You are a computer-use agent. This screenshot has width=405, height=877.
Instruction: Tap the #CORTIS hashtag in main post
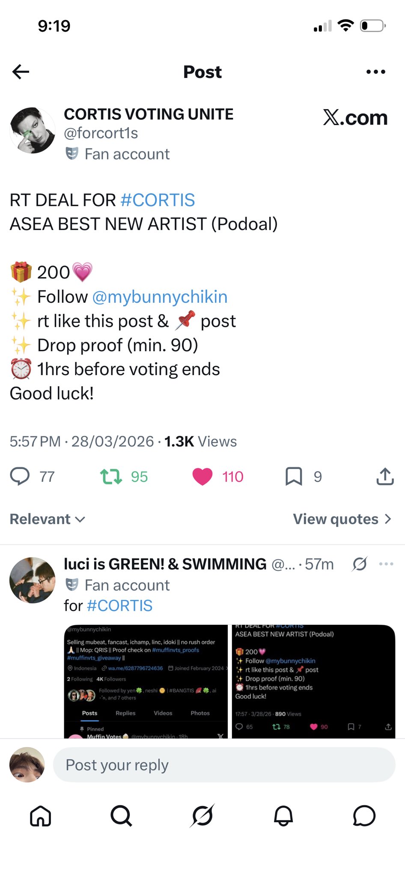(x=158, y=200)
